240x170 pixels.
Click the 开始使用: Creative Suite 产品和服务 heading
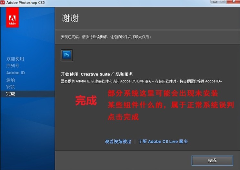97,75
